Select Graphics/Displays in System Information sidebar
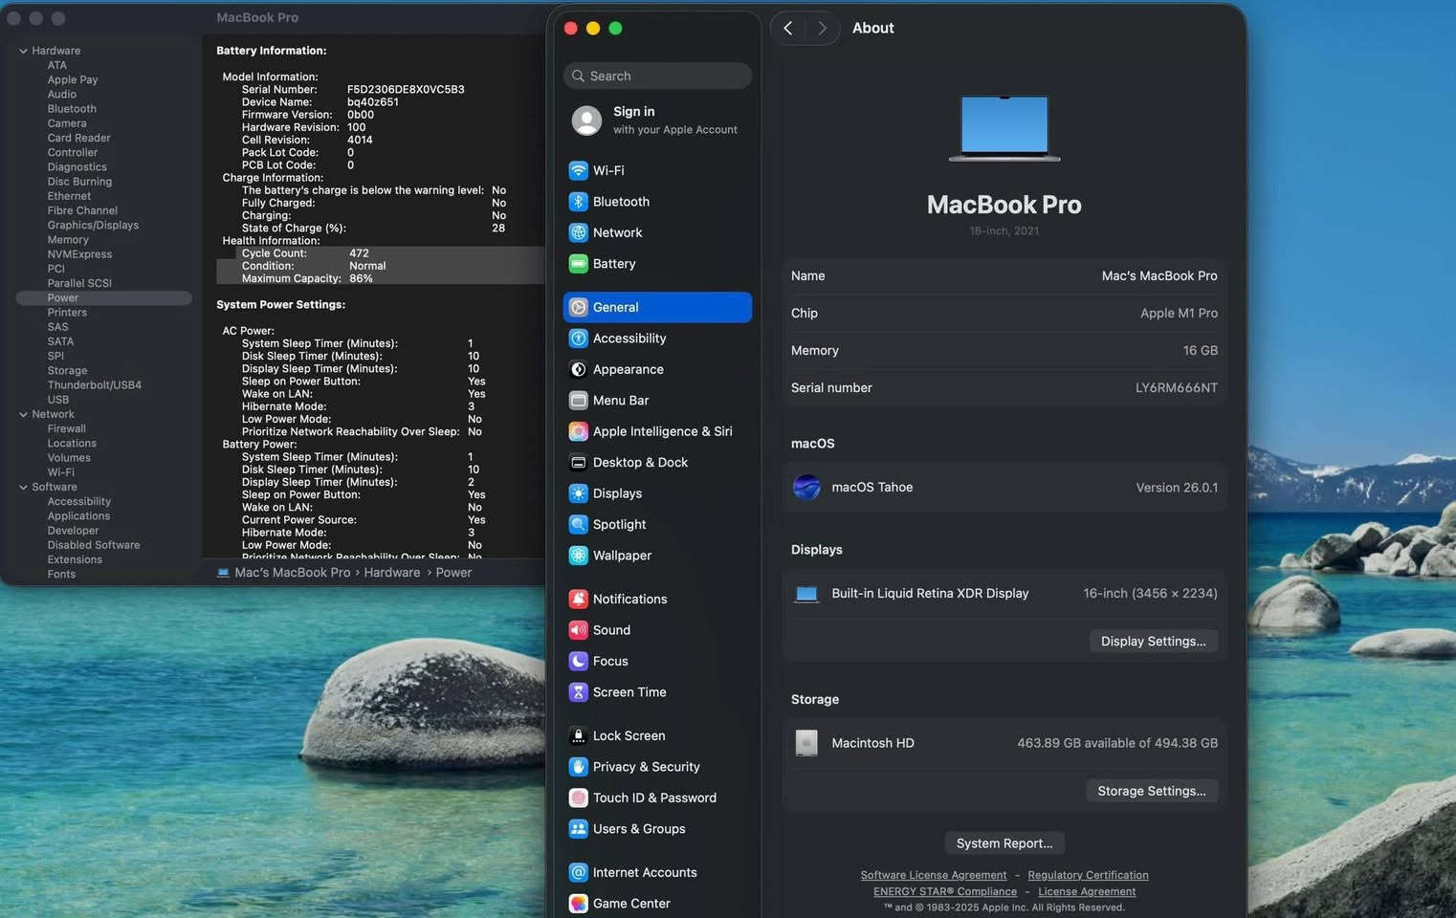Viewport: 1456px width, 918px height. (93, 226)
